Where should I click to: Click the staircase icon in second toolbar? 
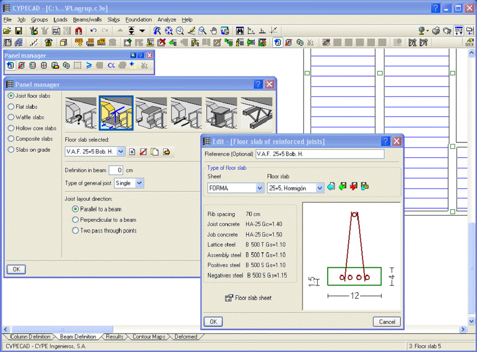[33, 42]
